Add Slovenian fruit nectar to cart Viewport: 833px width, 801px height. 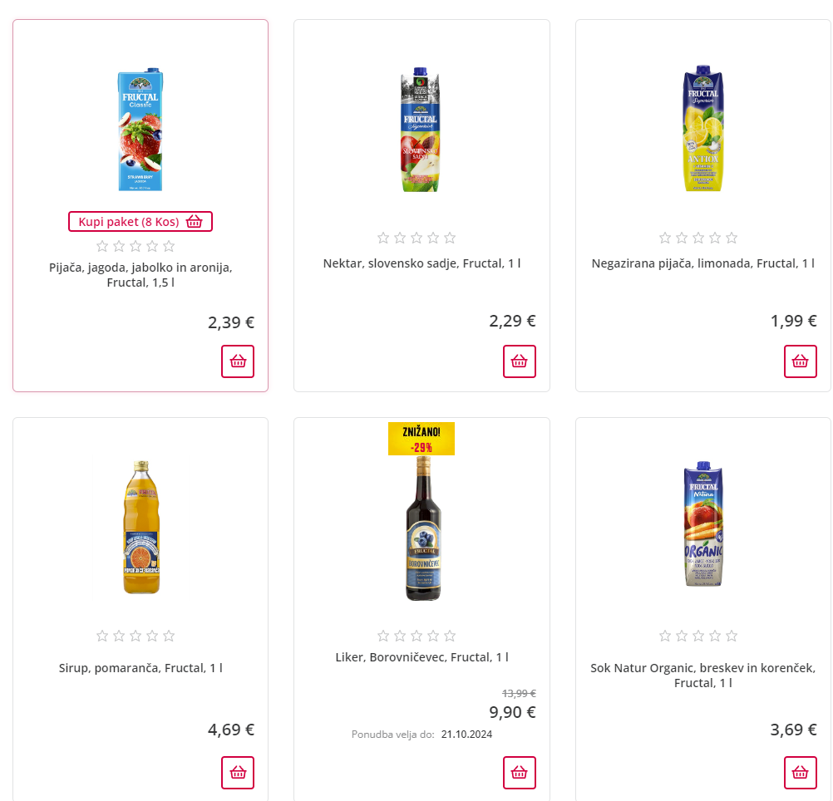(x=520, y=361)
